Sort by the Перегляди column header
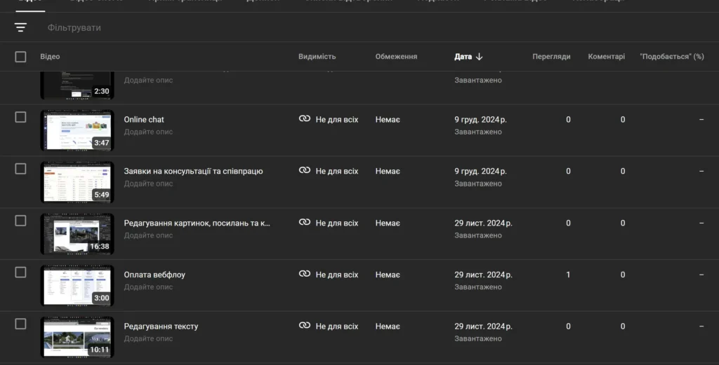This screenshot has width=719, height=365. pyautogui.click(x=551, y=57)
